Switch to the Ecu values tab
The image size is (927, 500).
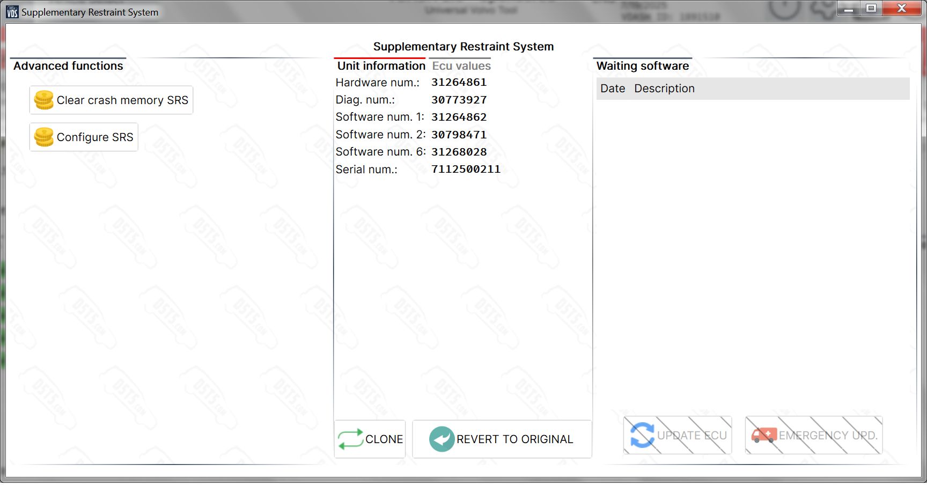pos(460,65)
